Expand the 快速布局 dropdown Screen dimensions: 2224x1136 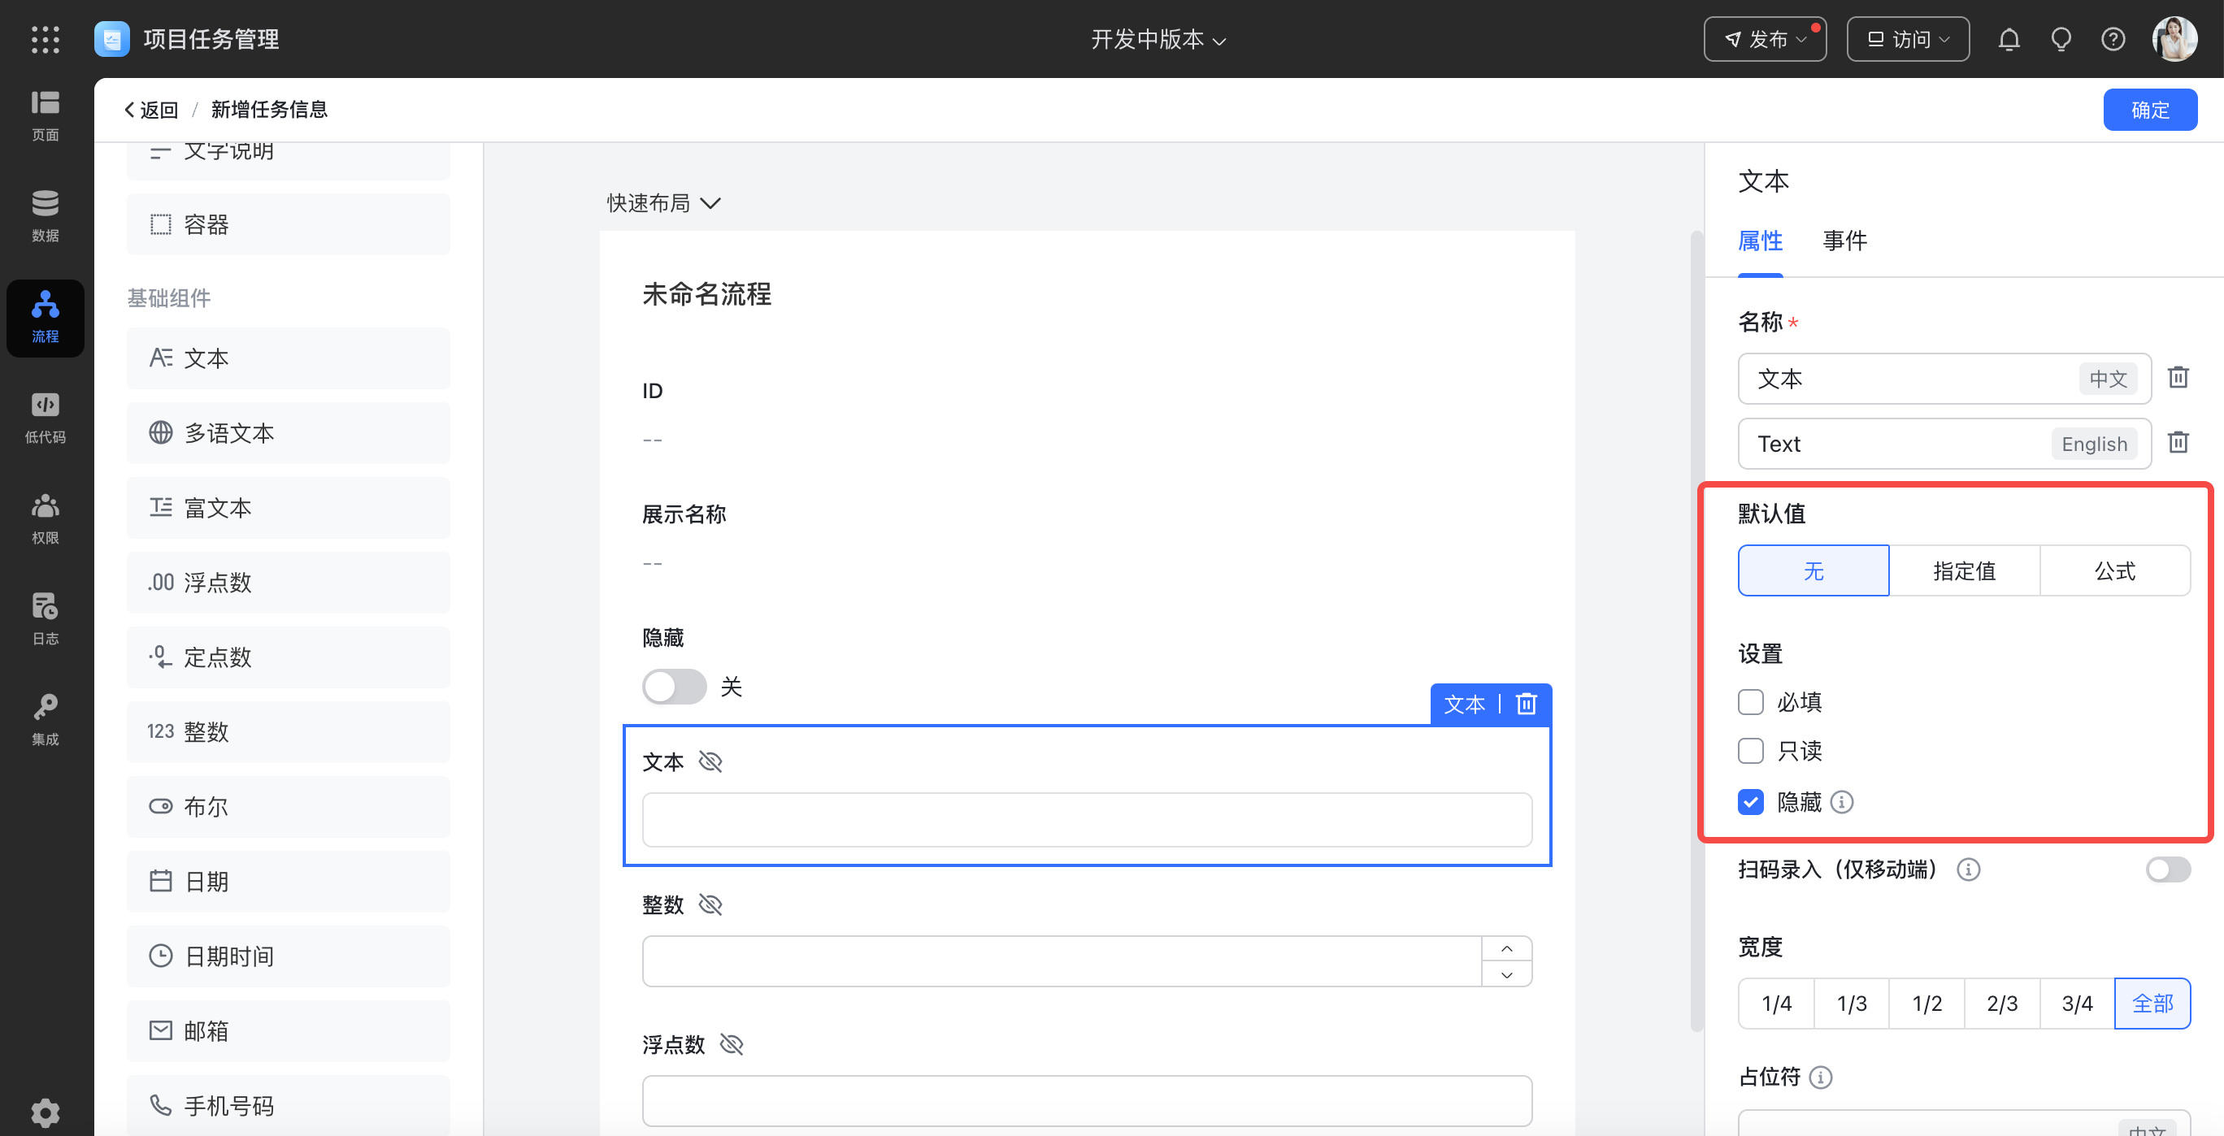tap(663, 203)
